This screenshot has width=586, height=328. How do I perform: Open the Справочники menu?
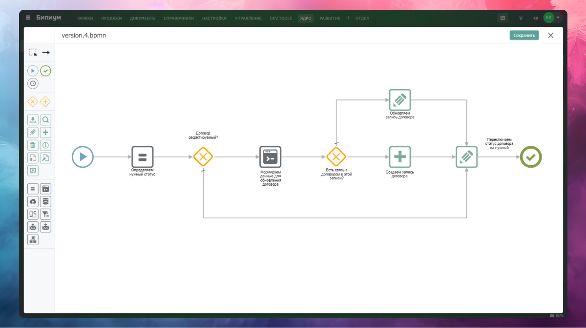coord(179,19)
